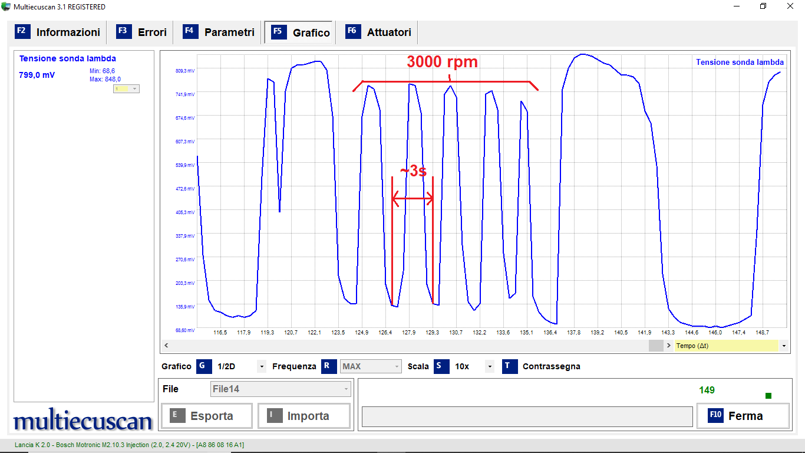Switch to the Errori tab

click(x=141, y=32)
